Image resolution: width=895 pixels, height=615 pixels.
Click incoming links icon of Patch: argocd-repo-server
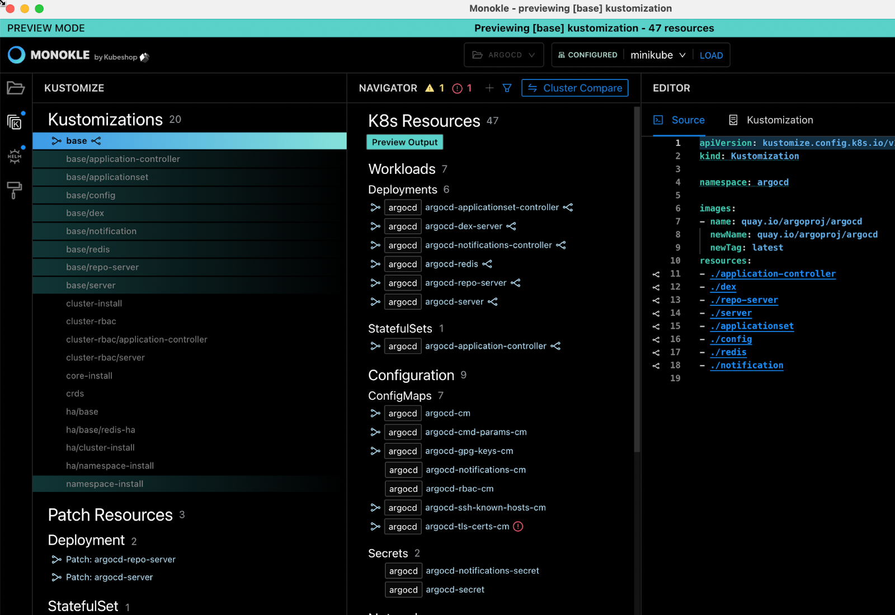(x=56, y=560)
